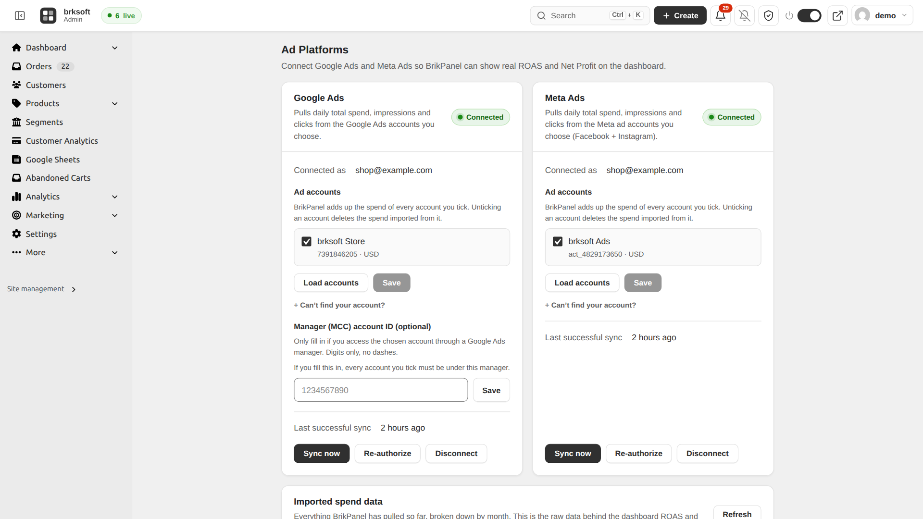Click Load accounts under Meta Ads

coord(582,283)
